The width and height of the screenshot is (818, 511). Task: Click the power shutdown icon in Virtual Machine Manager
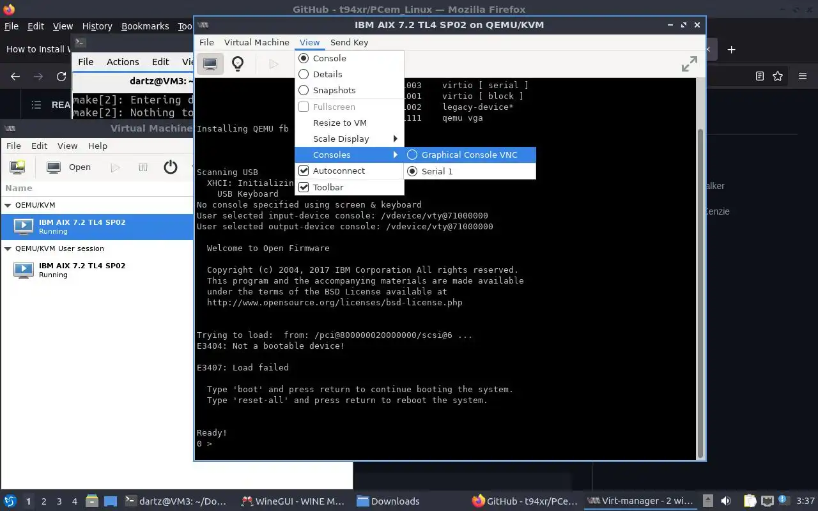170,167
